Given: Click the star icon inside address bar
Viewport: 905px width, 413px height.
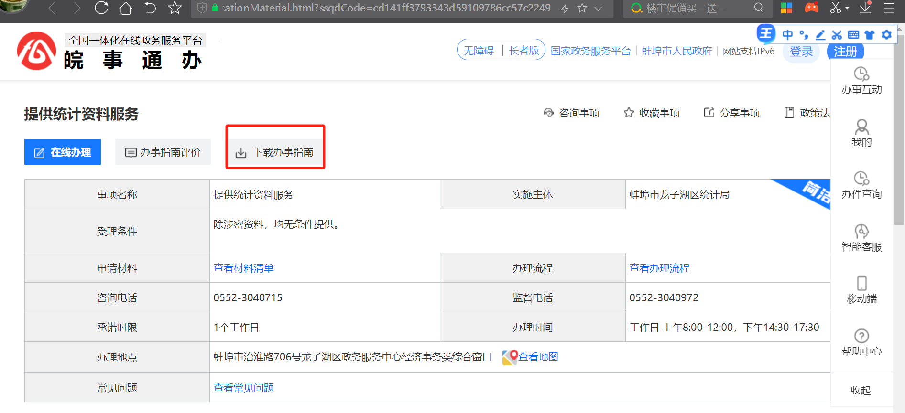Looking at the screenshot, I should click(x=582, y=8).
